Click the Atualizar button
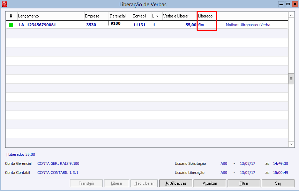The width and height of the screenshot is (299, 192). coord(210,183)
